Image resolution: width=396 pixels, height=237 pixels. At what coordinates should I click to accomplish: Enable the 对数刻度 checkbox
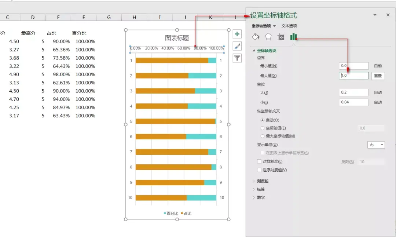(259, 161)
